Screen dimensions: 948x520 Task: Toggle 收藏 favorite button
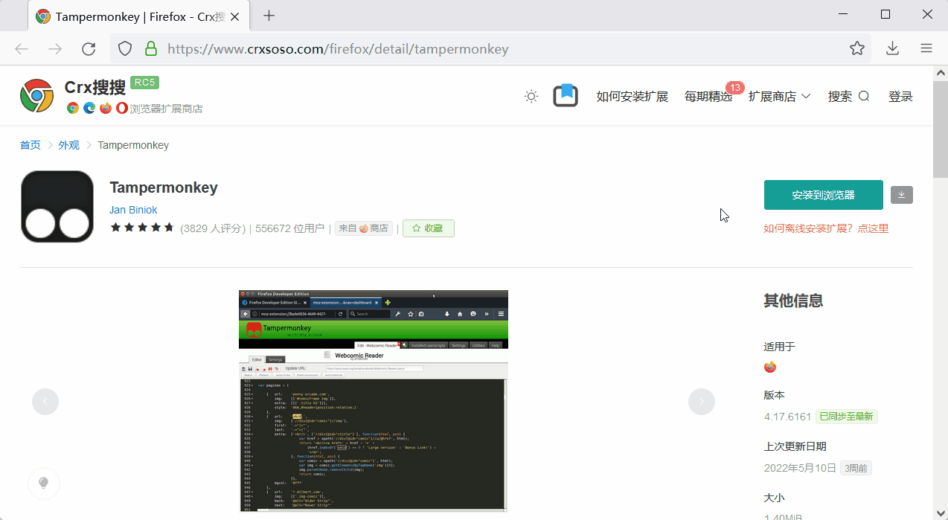click(x=429, y=228)
